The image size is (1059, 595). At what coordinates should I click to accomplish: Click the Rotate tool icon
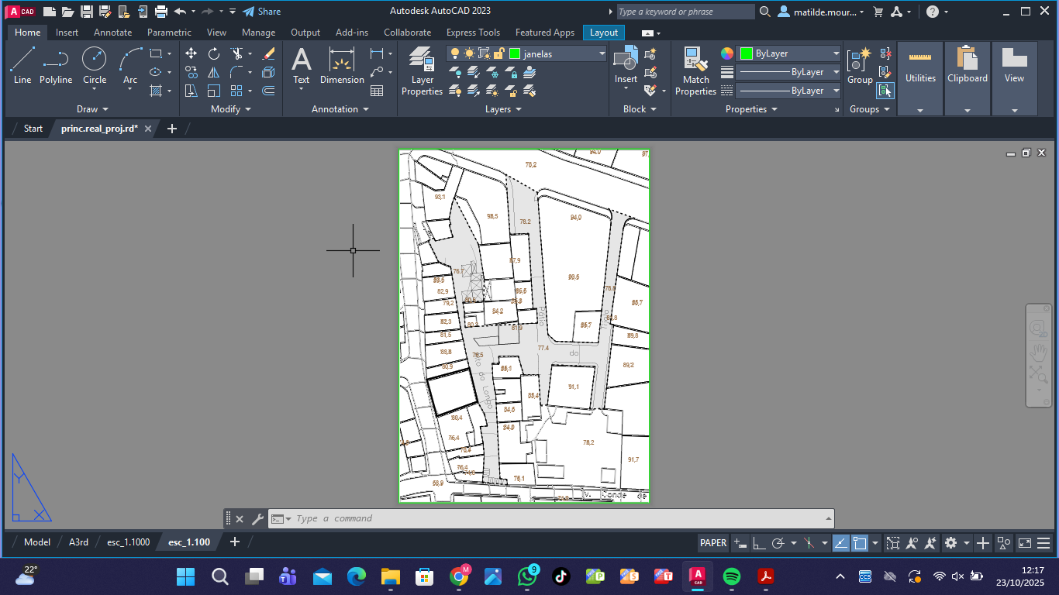tap(214, 53)
